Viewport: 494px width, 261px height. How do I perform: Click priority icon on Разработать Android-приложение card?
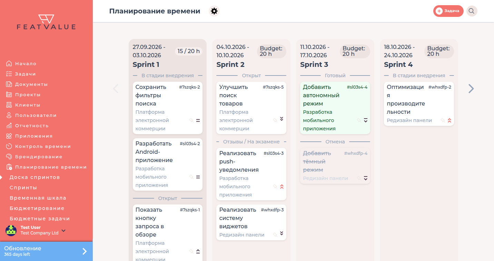pos(198,177)
